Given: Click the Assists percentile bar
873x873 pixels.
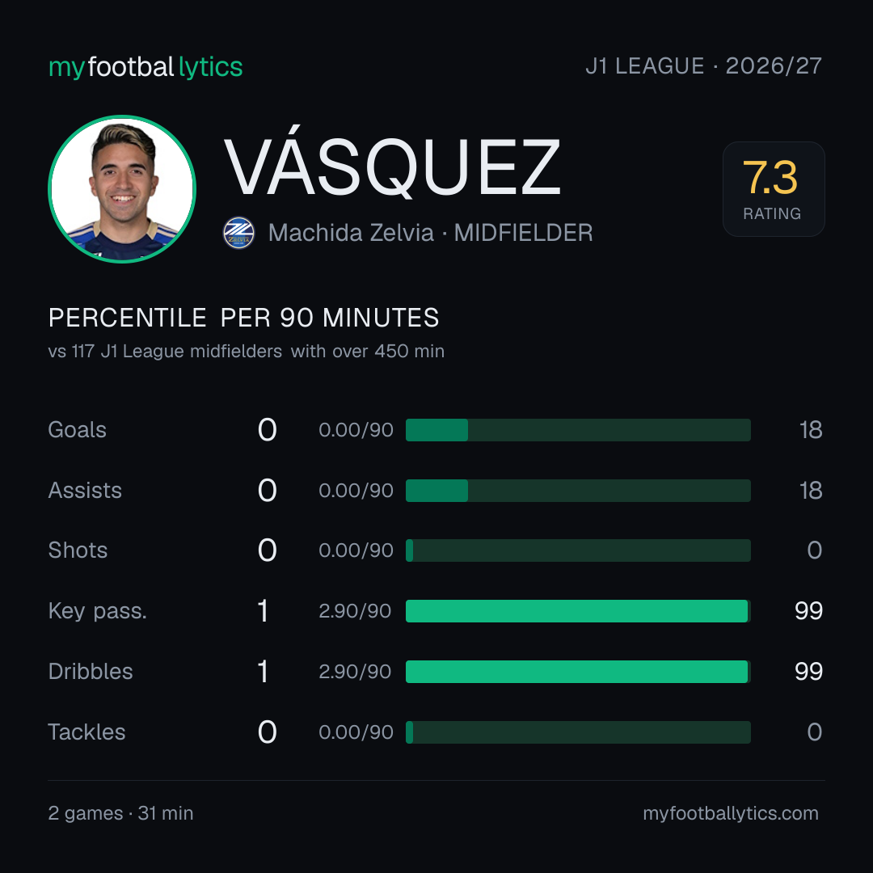Looking at the screenshot, I should coord(578,491).
